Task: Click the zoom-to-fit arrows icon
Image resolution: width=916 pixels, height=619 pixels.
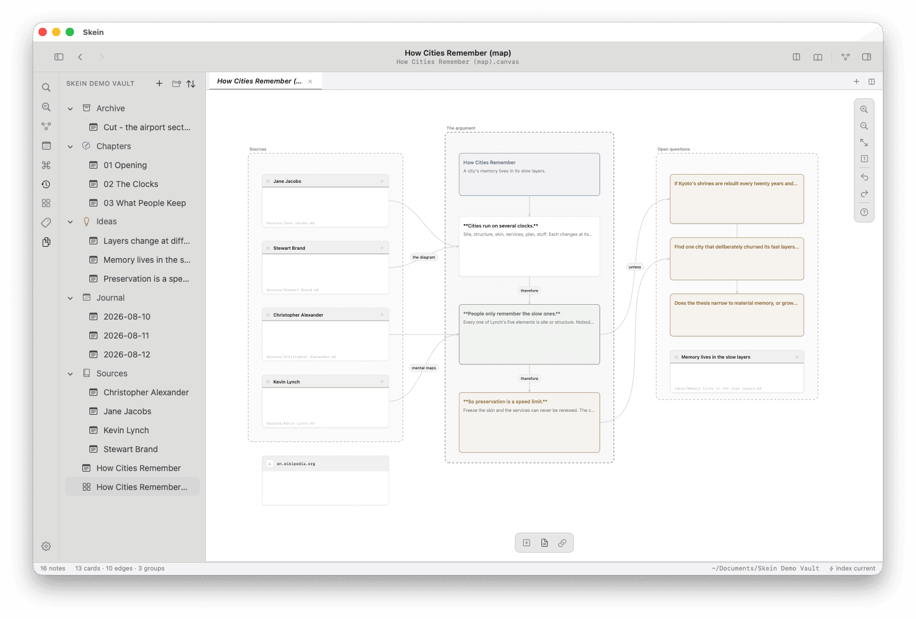Action: (x=864, y=143)
